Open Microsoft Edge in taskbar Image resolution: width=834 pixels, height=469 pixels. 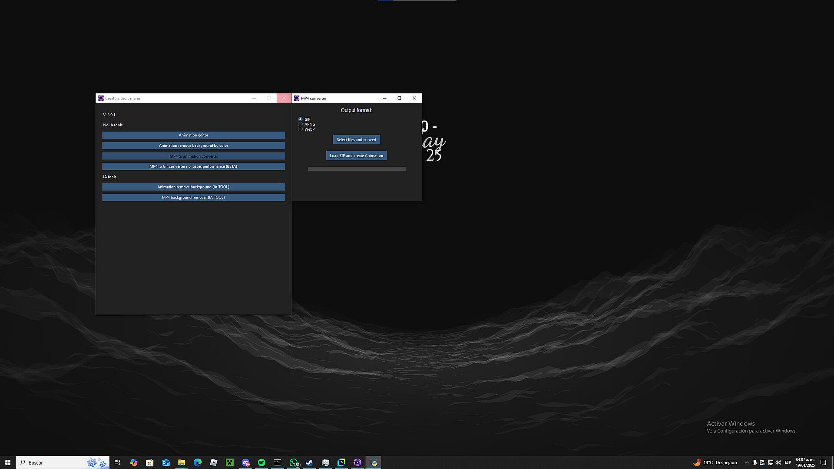click(198, 462)
